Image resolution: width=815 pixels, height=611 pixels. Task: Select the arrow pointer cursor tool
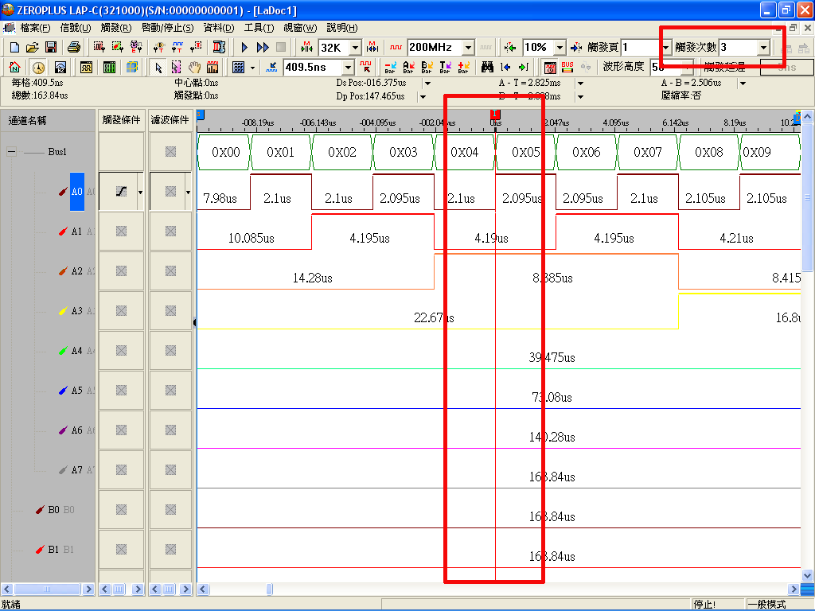click(158, 68)
